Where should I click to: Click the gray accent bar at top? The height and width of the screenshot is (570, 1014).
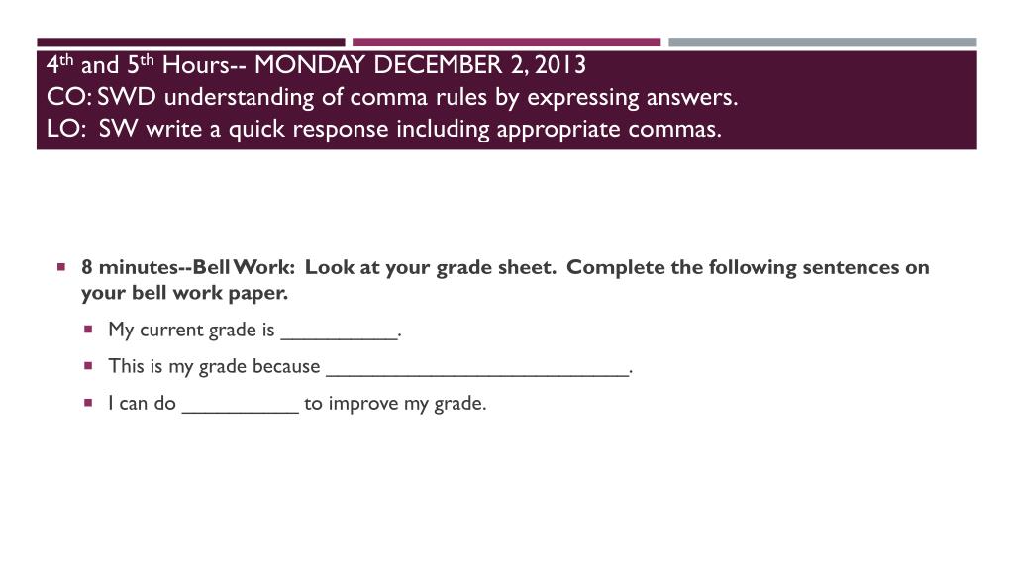[823, 42]
